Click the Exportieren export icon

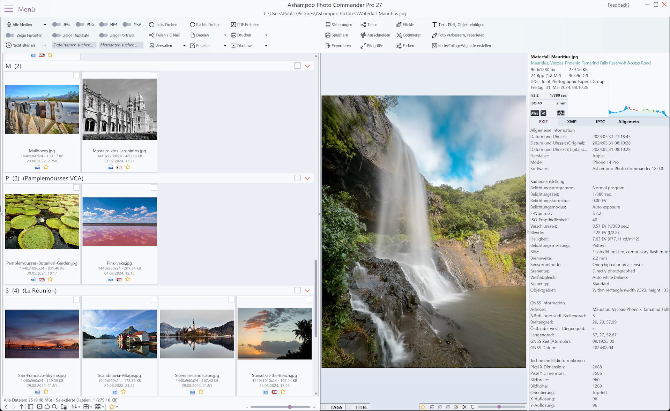pos(328,46)
